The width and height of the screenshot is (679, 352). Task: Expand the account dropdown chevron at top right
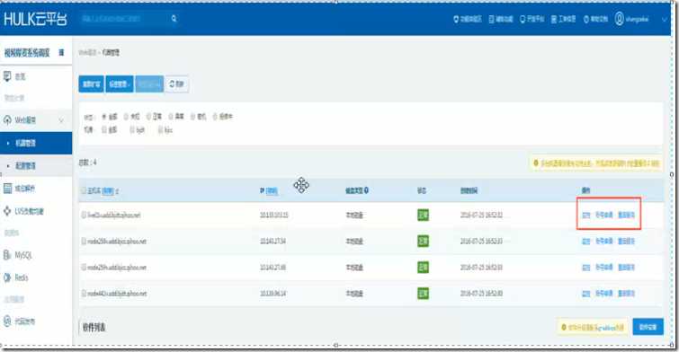(x=665, y=20)
